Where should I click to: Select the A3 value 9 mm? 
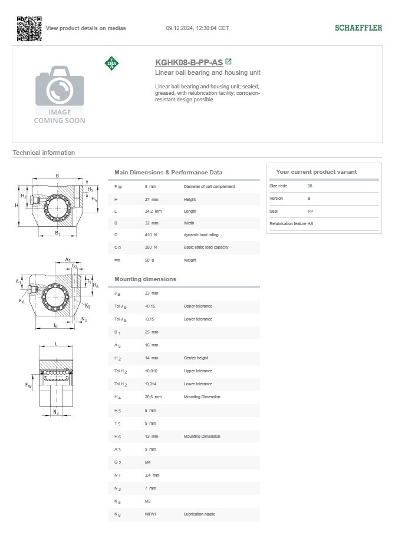pyautogui.click(x=150, y=450)
